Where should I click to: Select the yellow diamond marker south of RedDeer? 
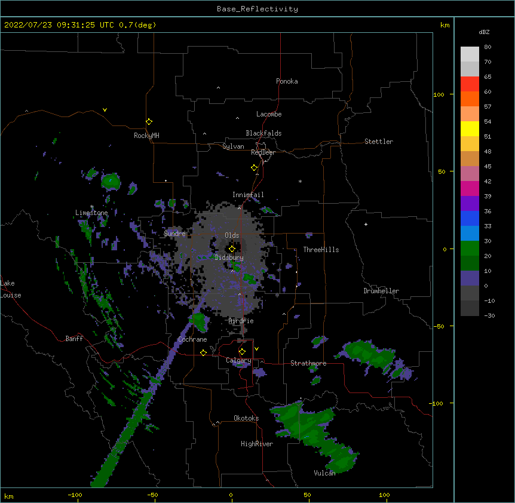pyautogui.click(x=255, y=168)
